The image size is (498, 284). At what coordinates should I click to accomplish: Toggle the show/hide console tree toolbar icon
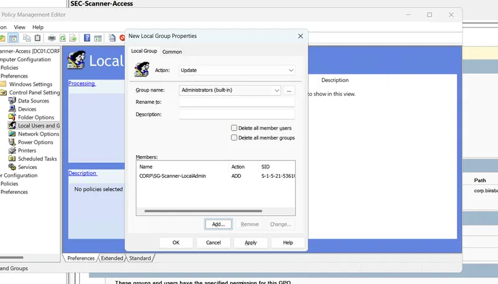tap(13, 39)
